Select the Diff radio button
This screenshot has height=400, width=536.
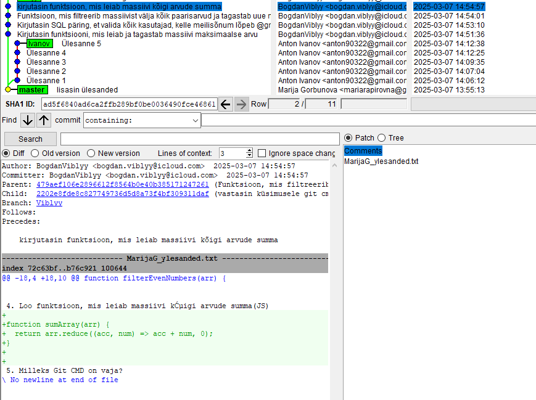[x=6, y=153]
